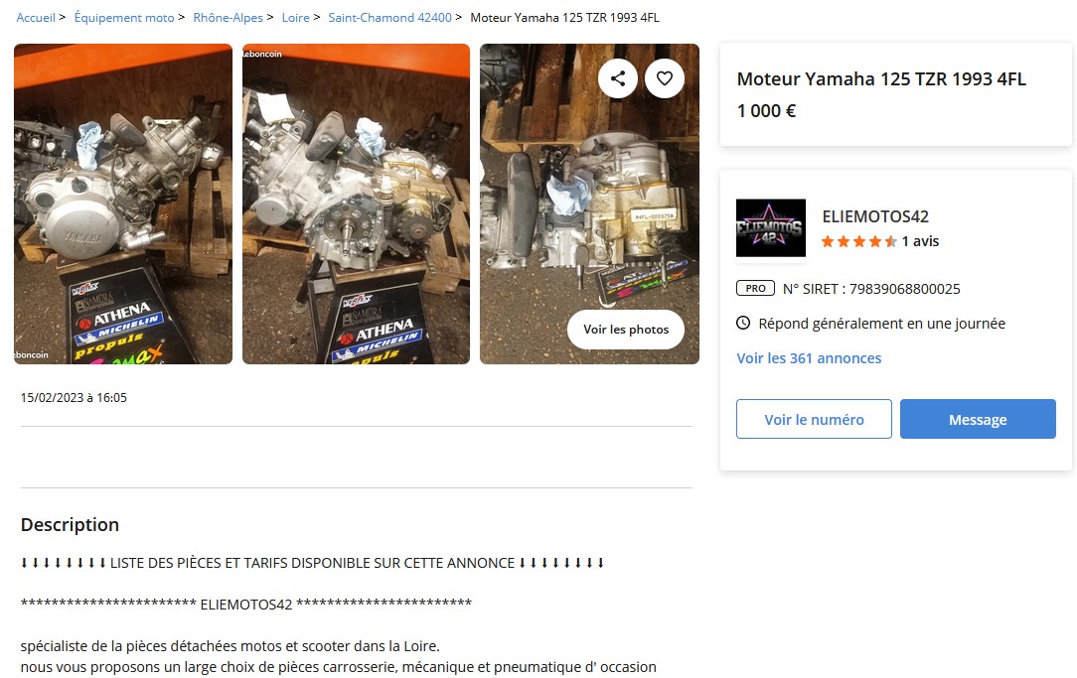Open Saint-Chamond 42400 breadcrumb
Viewport: 1077px width, 678px height.
click(390, 17)
